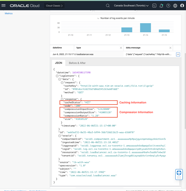The width and height of the screenshot is (186, 191).
Task: Collapse the Number of log events chart
Action: tap(98, 18)
